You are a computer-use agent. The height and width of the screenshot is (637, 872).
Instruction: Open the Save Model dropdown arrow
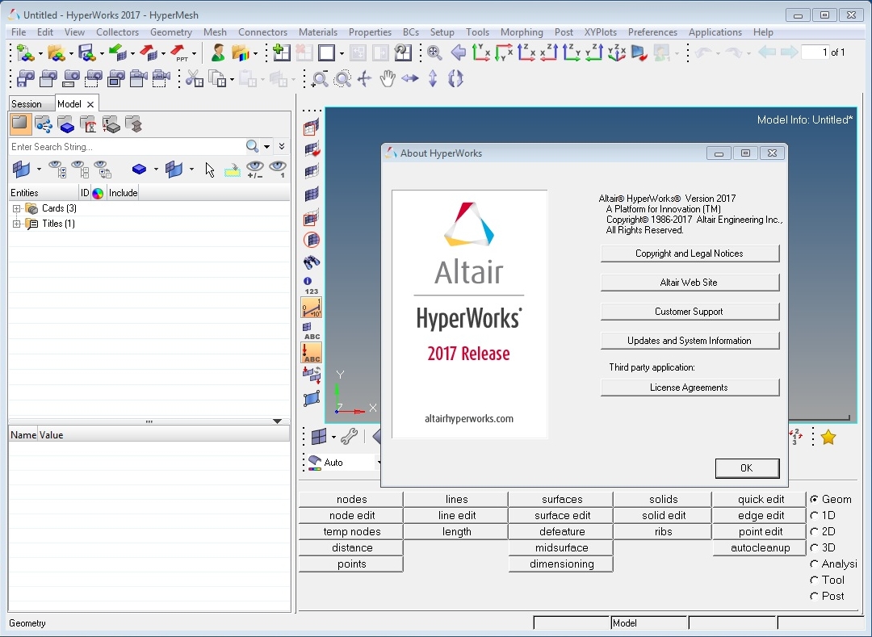tap(102, 54)
